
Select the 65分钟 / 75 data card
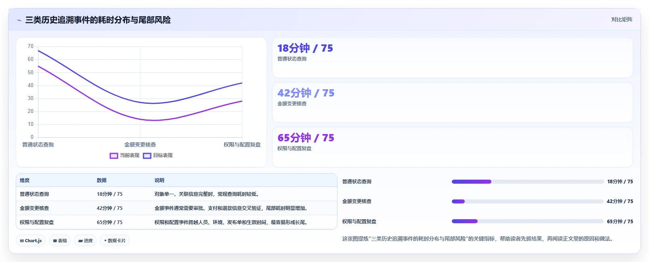click(x=453, y=147)
